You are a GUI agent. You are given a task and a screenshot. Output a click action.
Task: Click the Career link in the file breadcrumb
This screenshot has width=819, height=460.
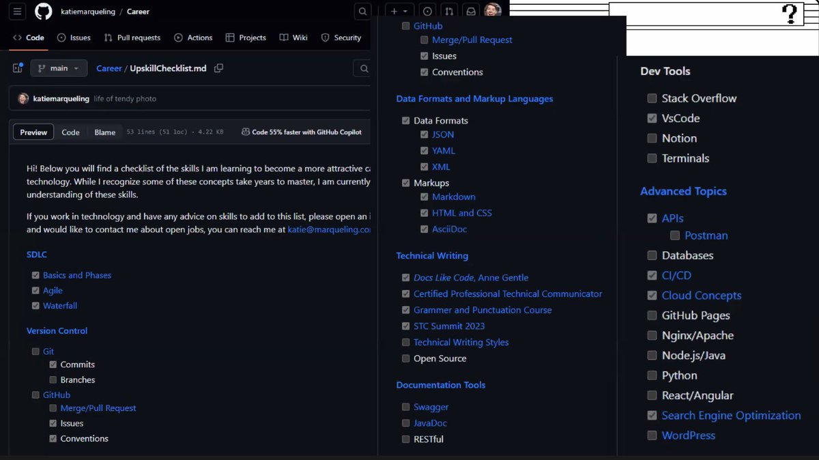109,68
